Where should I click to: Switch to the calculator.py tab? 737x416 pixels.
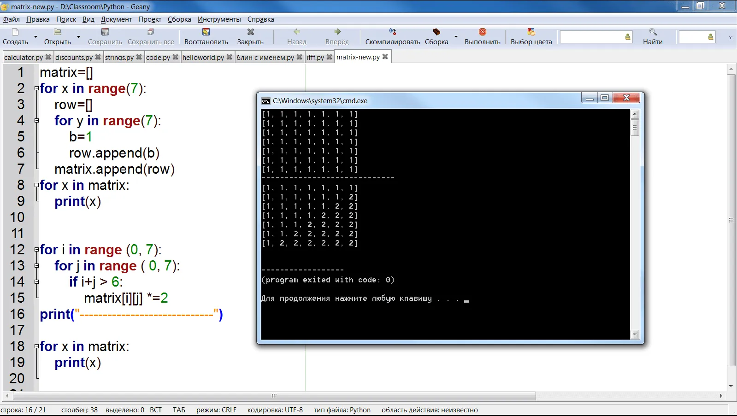tap(23, 57)
